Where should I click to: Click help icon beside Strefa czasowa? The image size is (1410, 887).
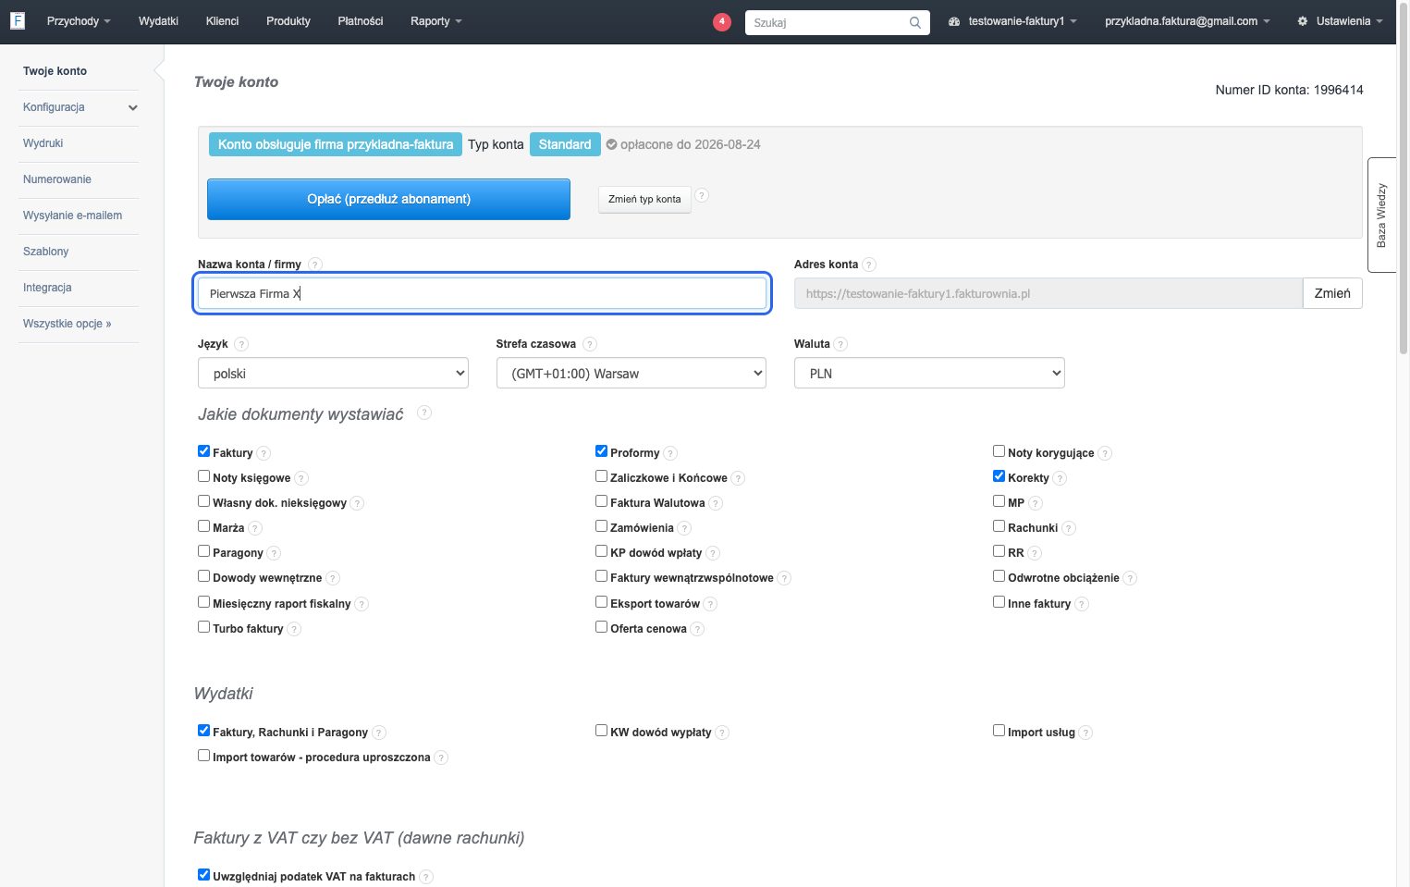tap(590, 344)
